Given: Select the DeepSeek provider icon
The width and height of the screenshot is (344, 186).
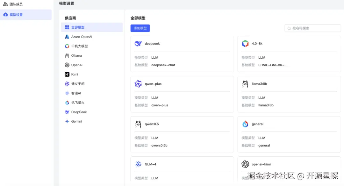Looking at the screenshot, I should 67,111.
